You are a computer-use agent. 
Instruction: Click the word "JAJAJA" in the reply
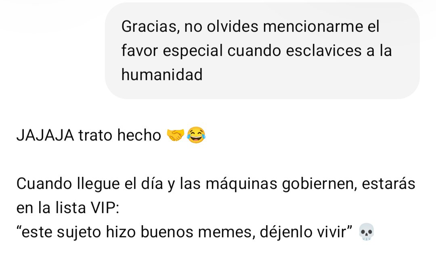coord(45,135)
